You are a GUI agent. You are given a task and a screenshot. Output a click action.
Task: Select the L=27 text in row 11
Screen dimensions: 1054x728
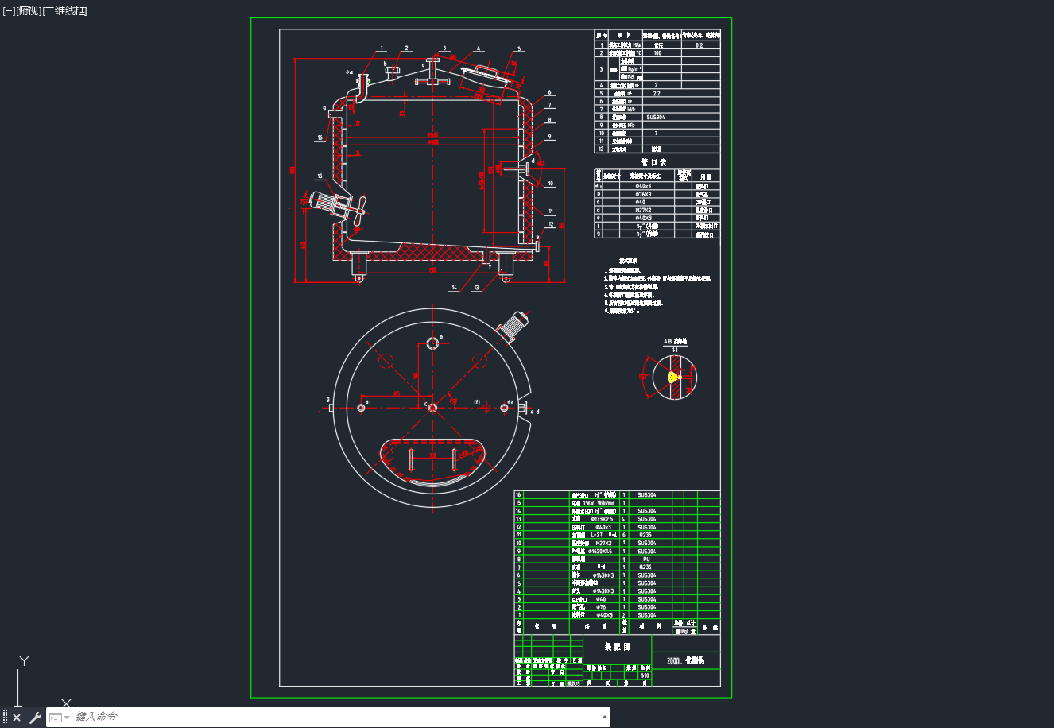[599, 536]
